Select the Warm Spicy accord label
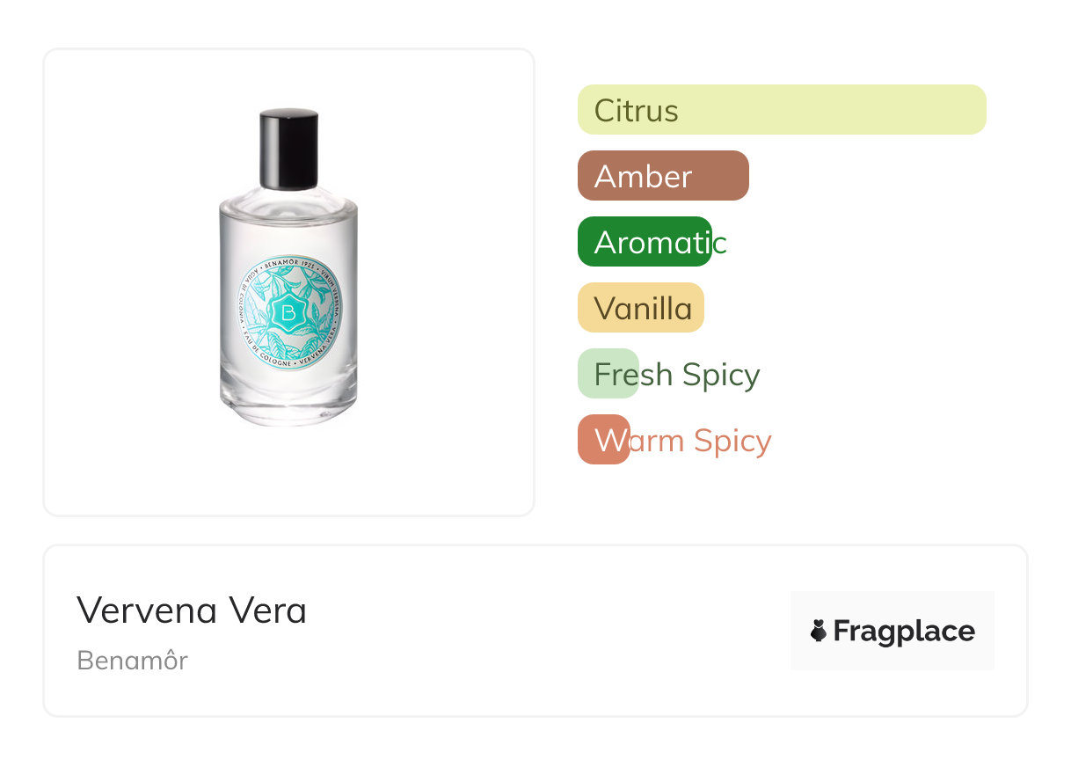1071x760 pixels. point(682,441)
